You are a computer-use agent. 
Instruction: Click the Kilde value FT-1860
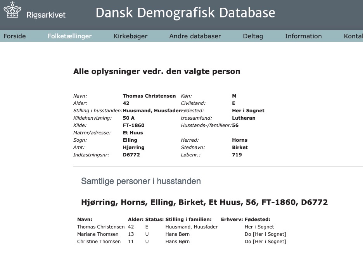click(133, 125)
